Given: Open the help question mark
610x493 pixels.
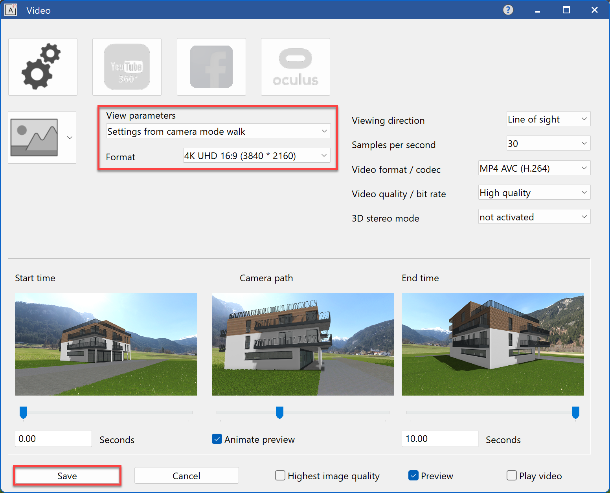Looking at the screenshot, I should point(508,10).
